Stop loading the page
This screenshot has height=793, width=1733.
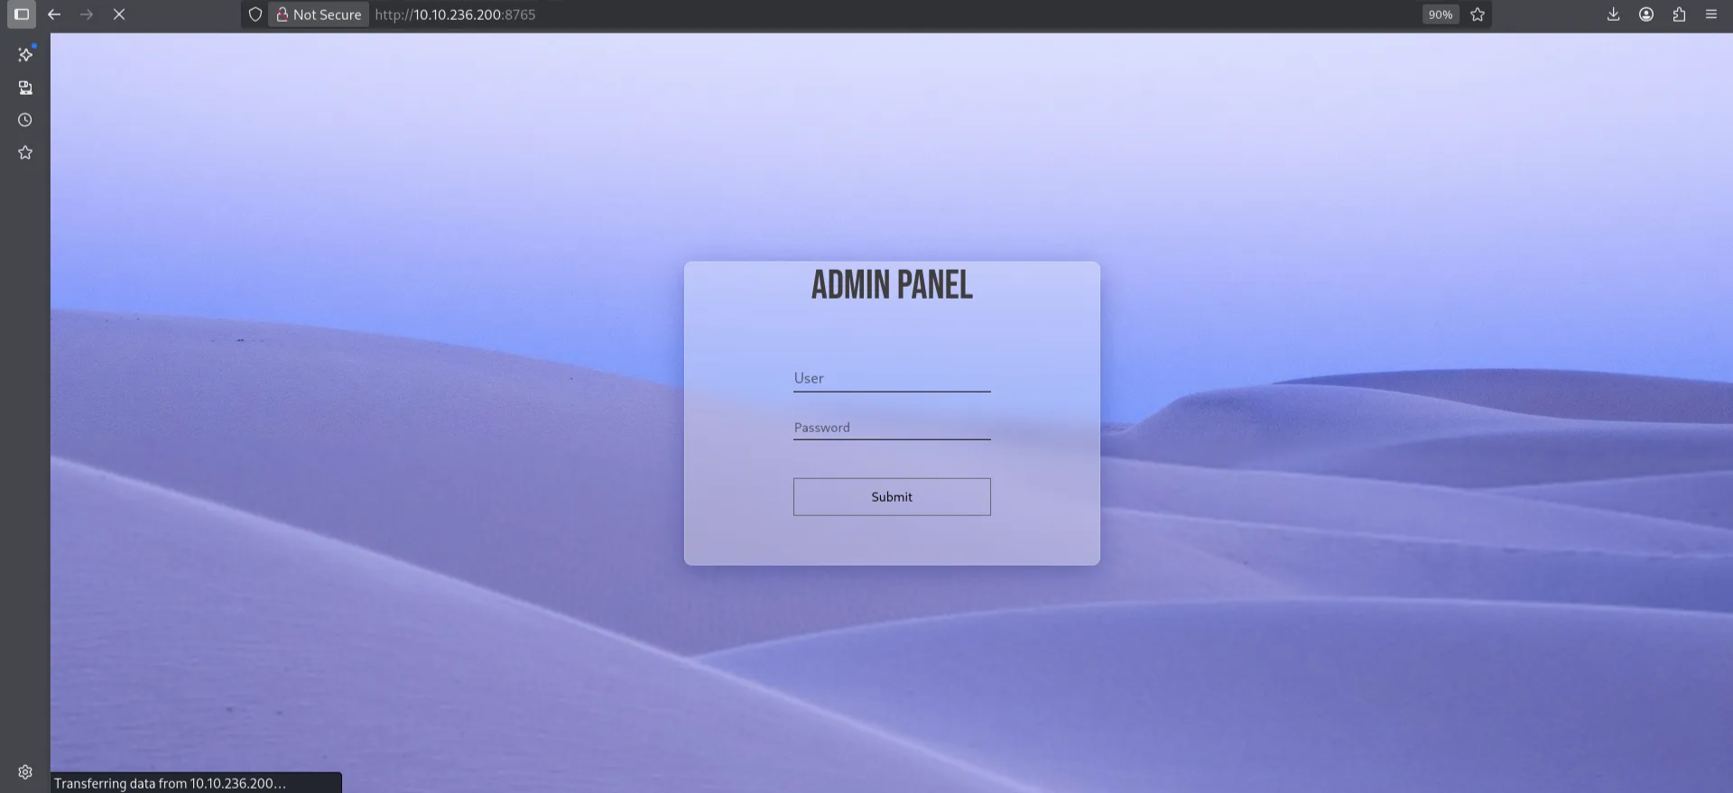119,14
